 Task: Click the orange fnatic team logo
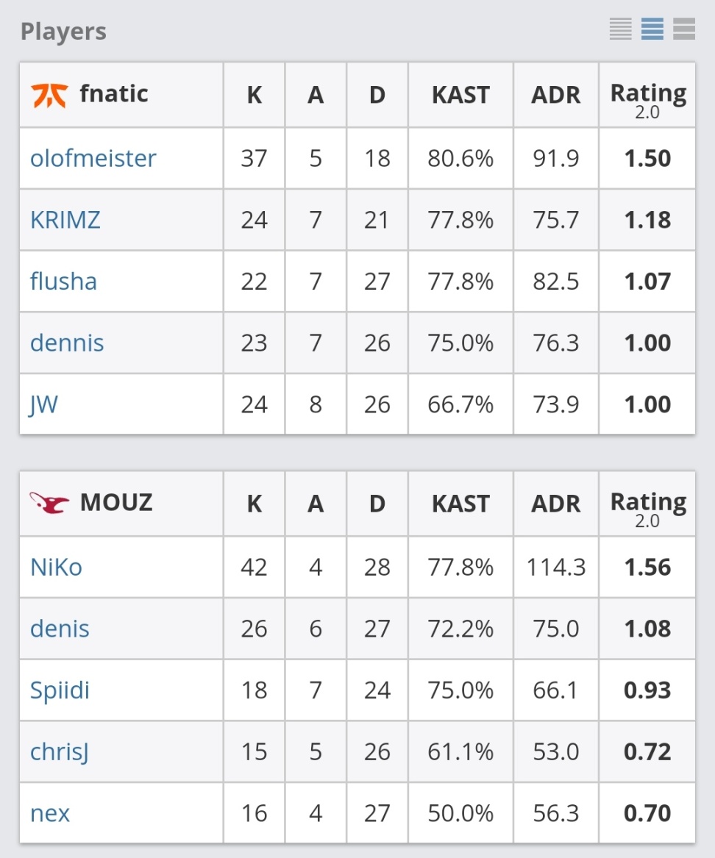click(x=49, y=95)
